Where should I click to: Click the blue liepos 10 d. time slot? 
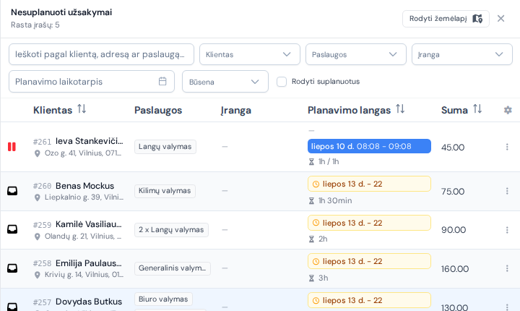pos(369,146)
